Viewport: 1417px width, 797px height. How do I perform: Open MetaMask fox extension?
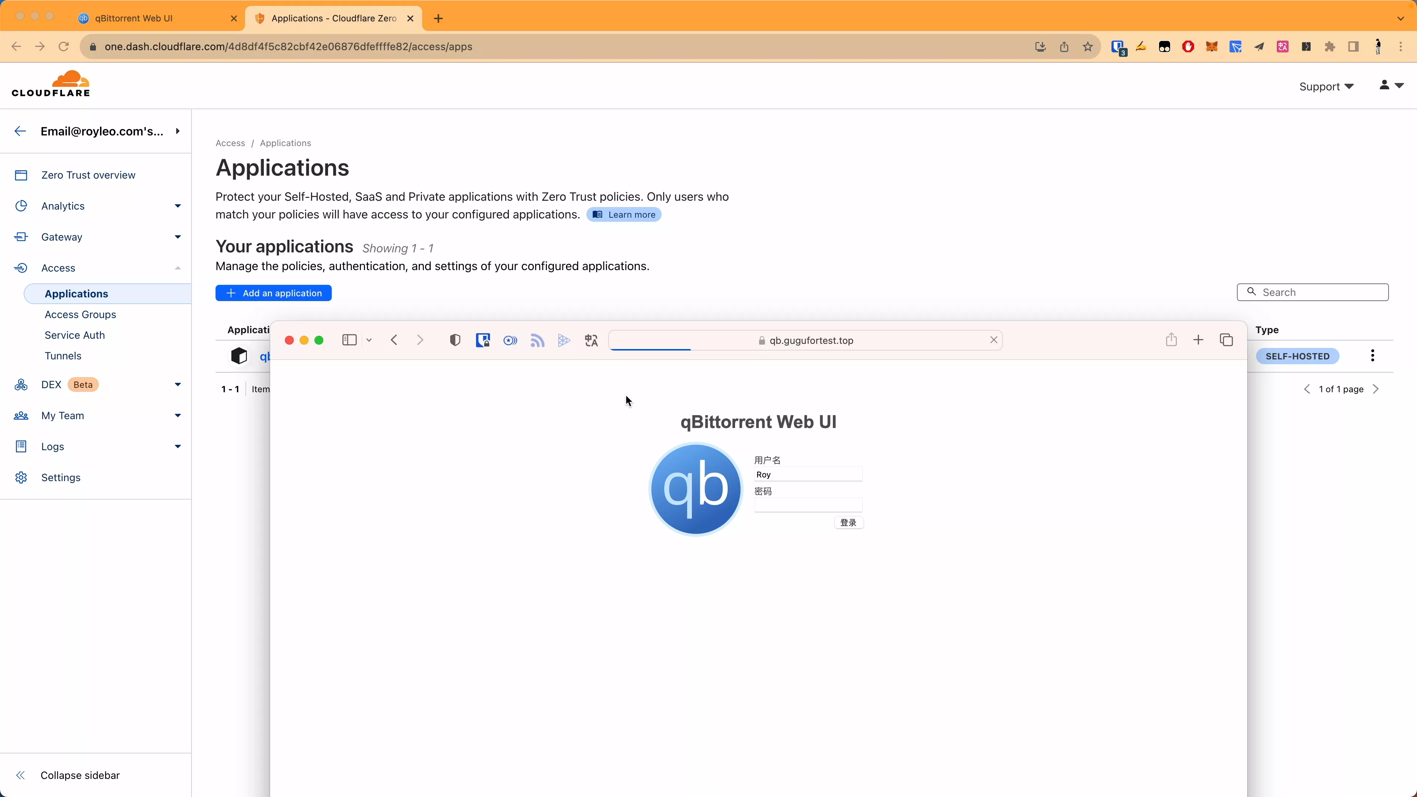(x=1211, y=47)
